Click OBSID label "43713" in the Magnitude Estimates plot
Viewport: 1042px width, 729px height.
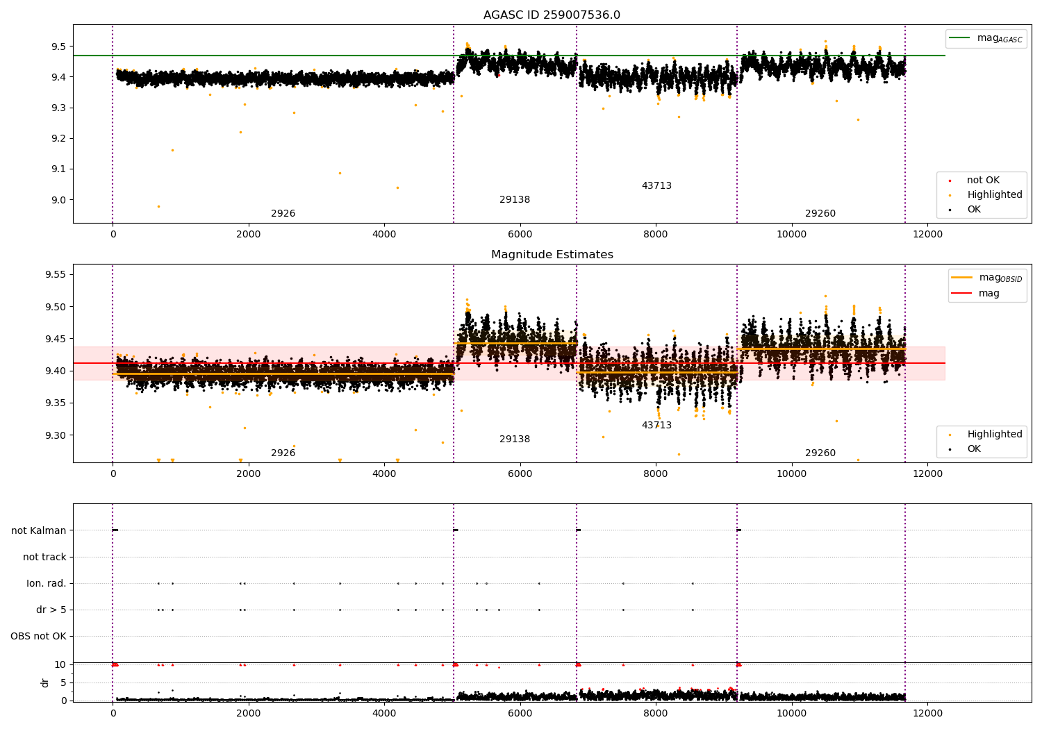point(656,426)
